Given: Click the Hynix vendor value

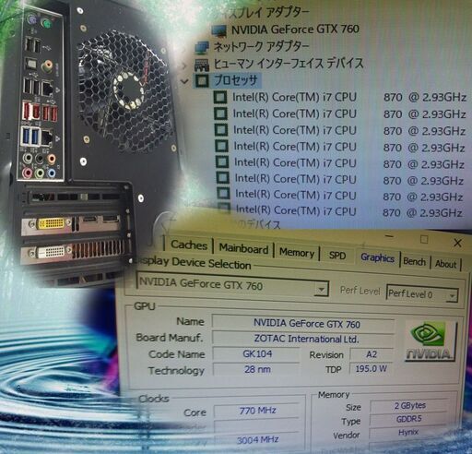Looking at the screenshot, I should click(409, 433).
